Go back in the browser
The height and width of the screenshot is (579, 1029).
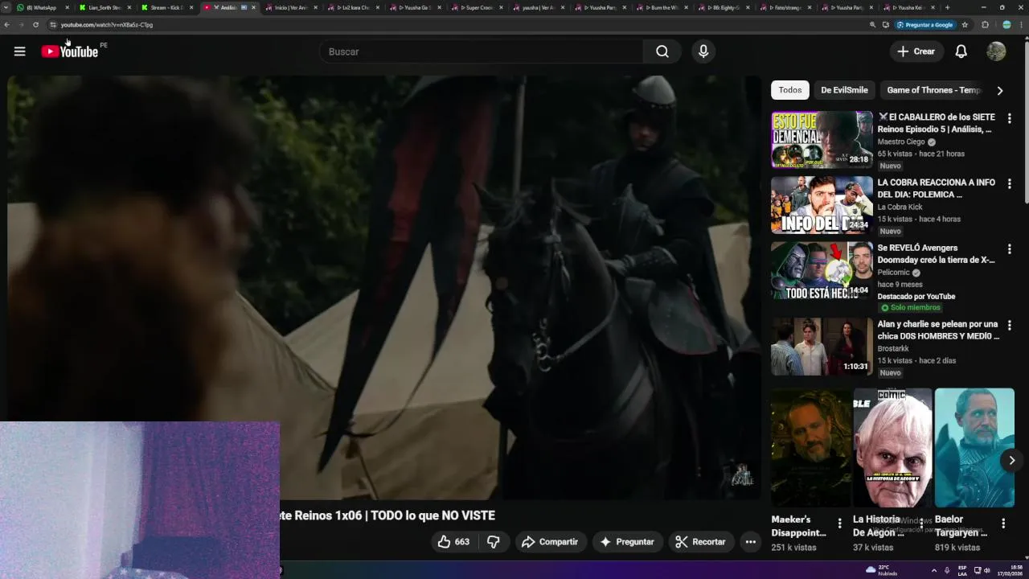point(6,25)
